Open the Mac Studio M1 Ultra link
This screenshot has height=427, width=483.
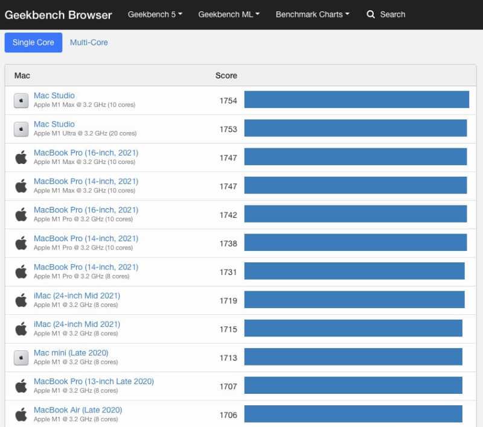coord(54,124)
